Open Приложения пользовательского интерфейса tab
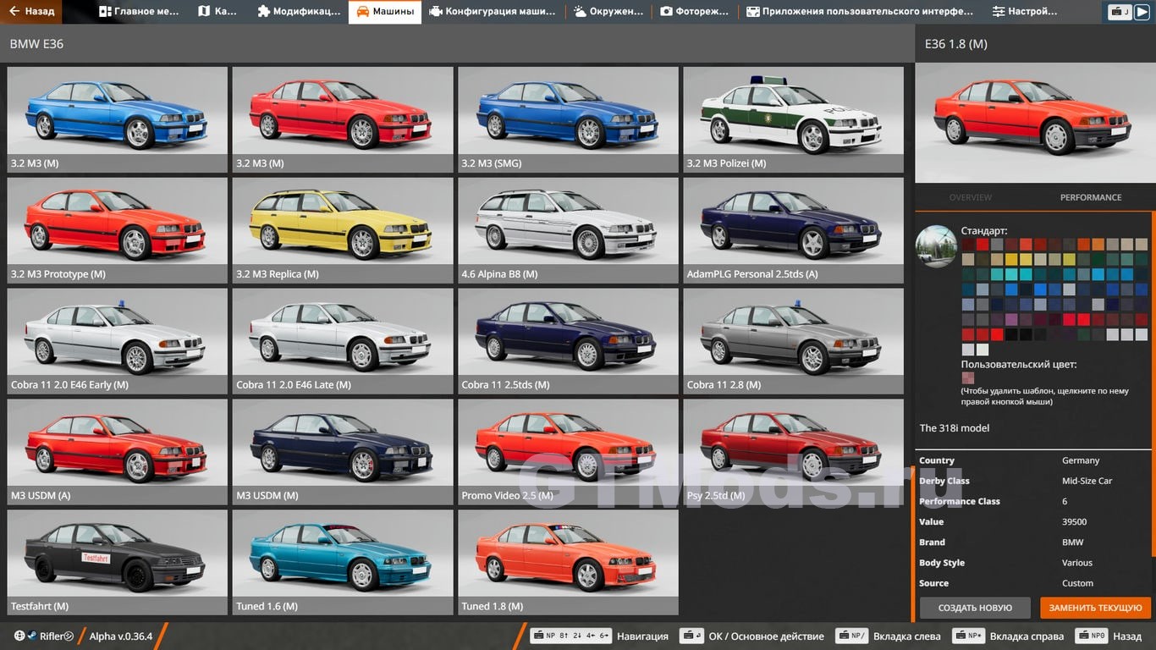This screenshot has height=650, width=1156. [x=860, y=12]
